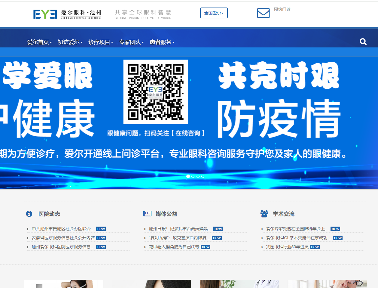Open article 爱尔专家受邀在全国眼科年会上…
Image resolution: width=378 pixels, height=288 pixels.
297,229
